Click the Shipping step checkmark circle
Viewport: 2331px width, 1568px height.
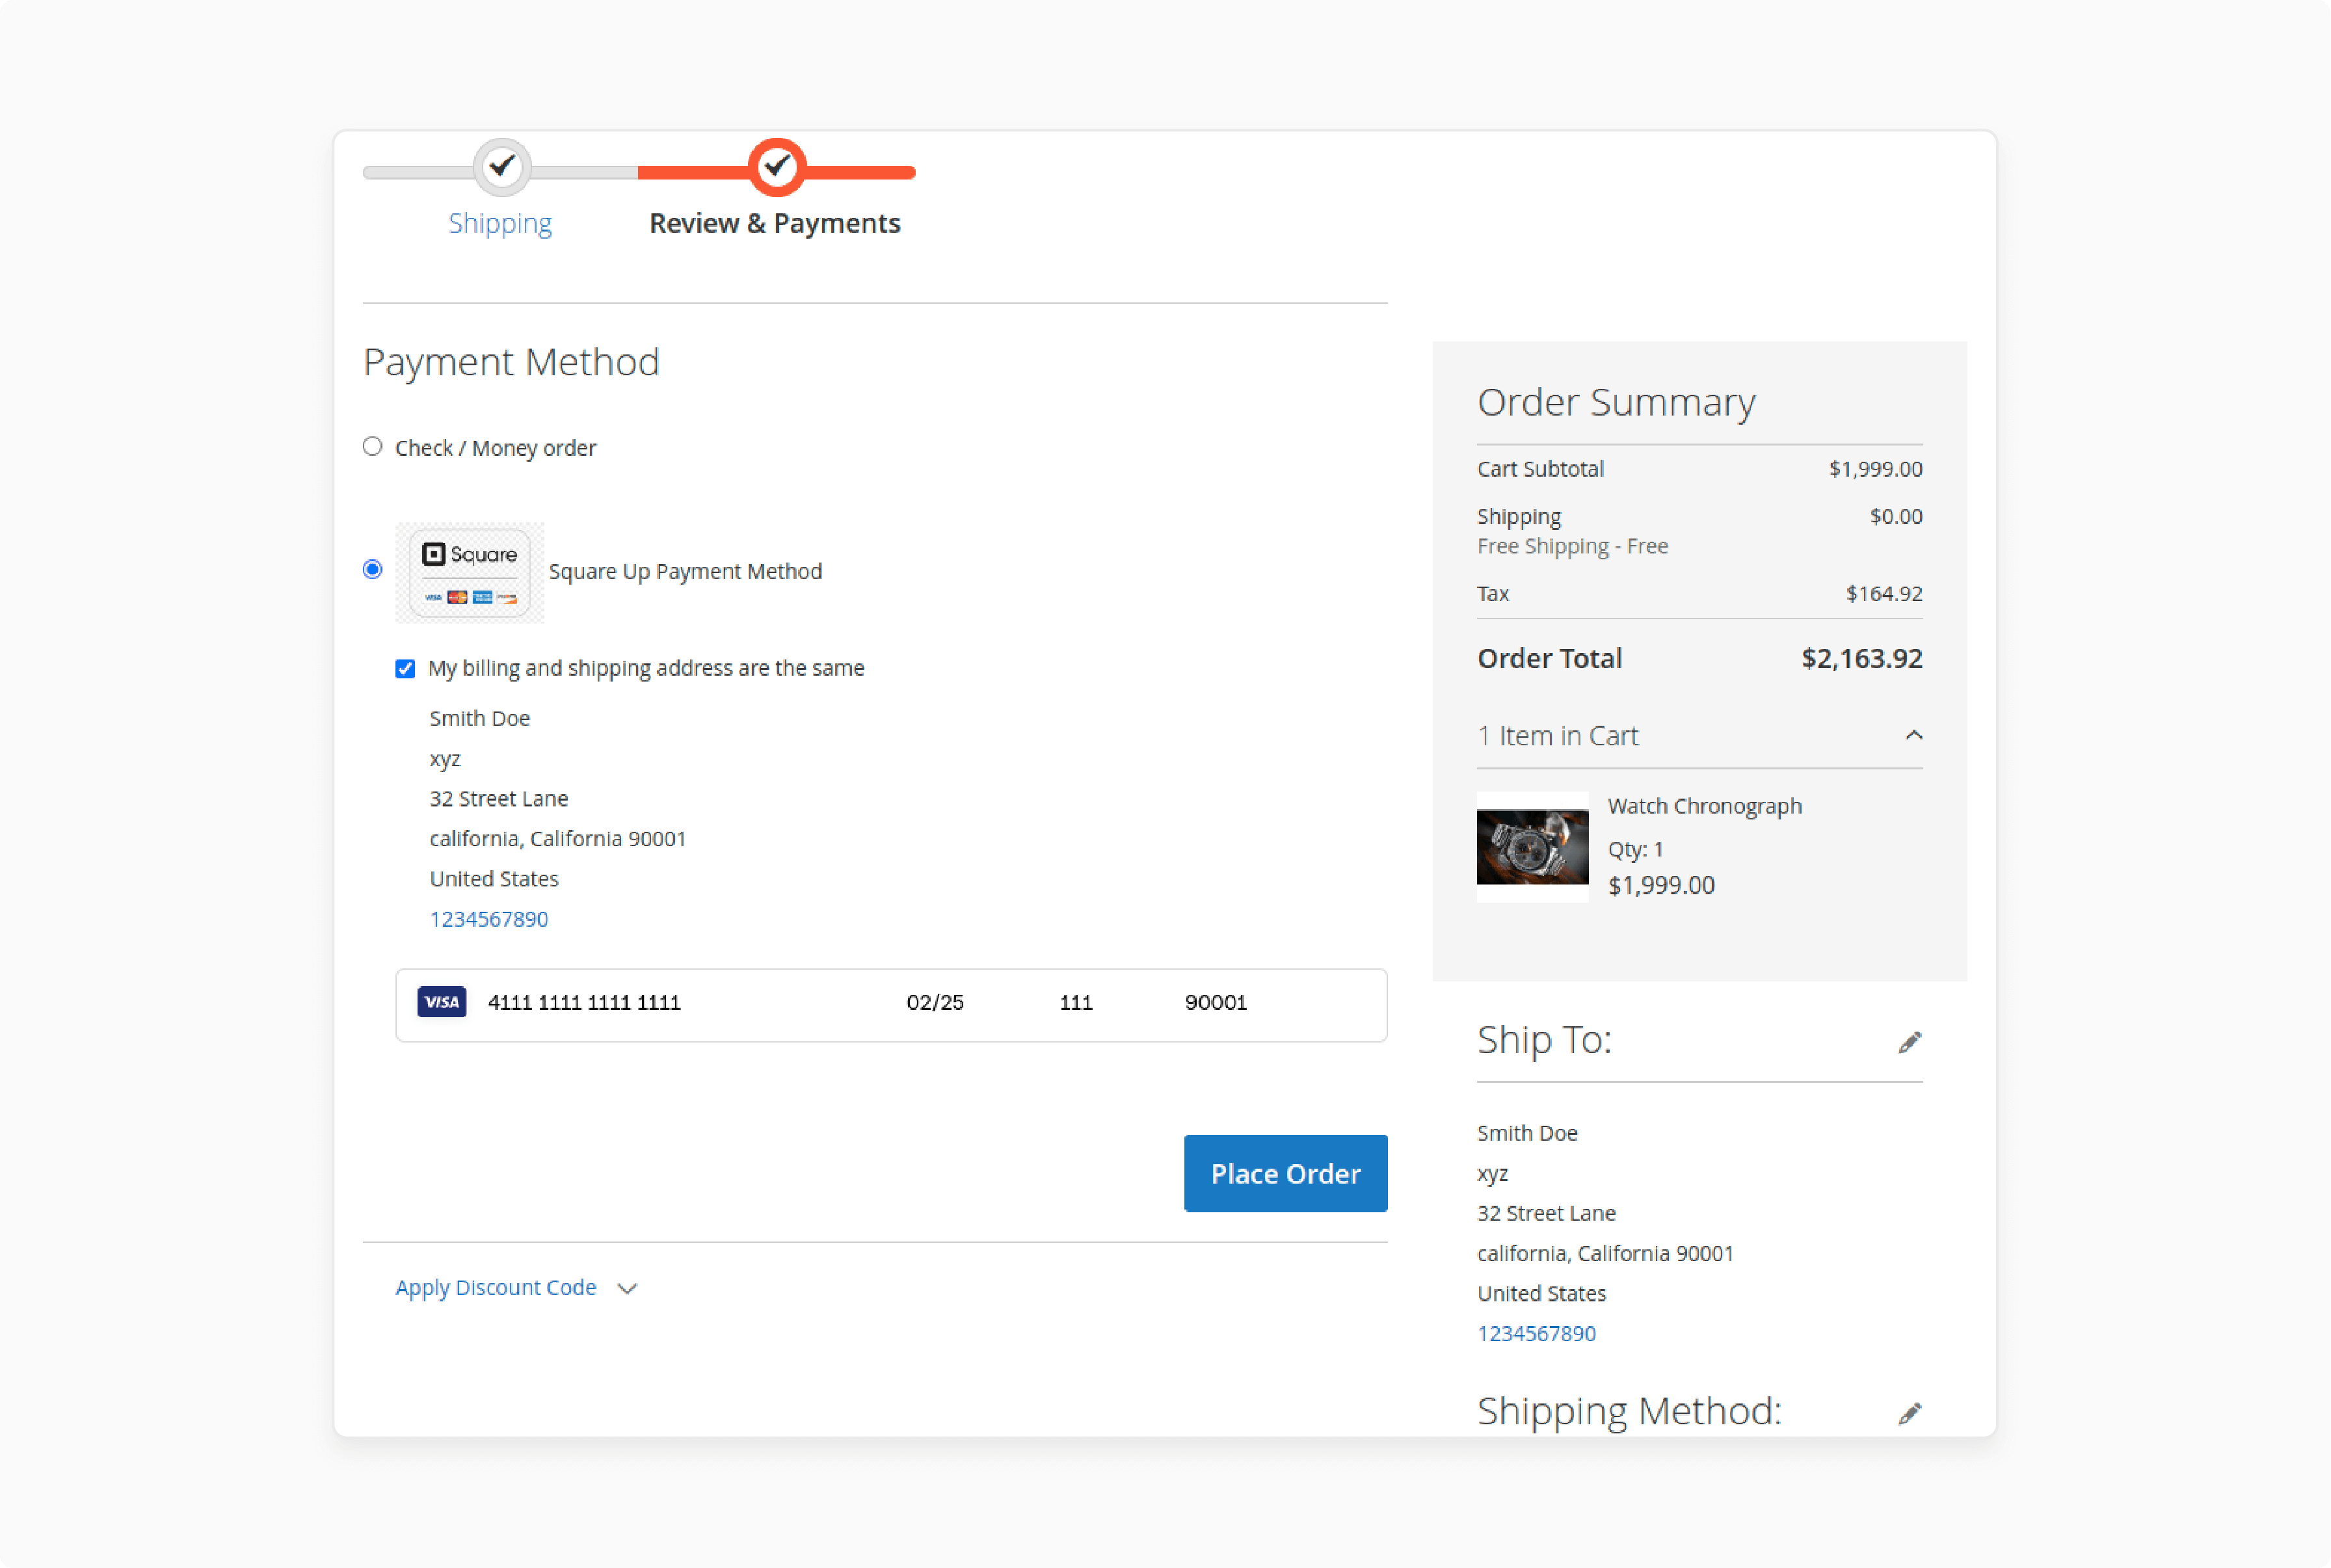pos(502,166)
